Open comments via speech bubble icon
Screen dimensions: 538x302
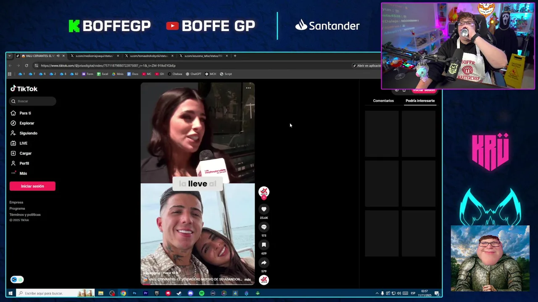[x=264, y=227]
